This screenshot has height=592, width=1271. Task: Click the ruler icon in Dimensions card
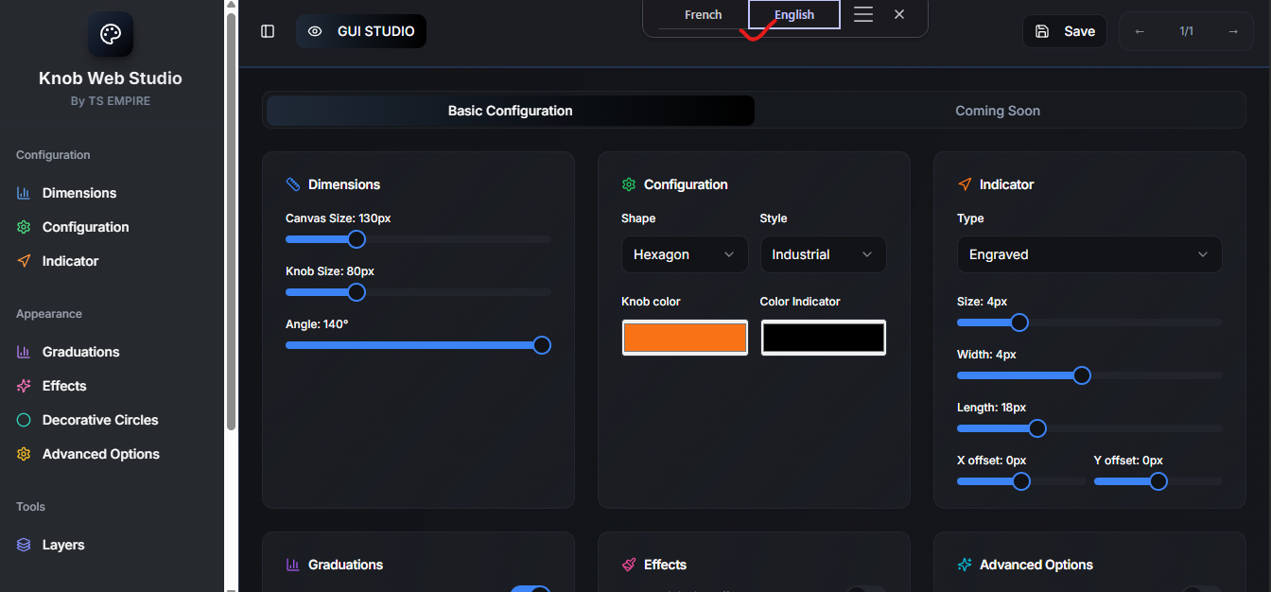tap(293, 184)
